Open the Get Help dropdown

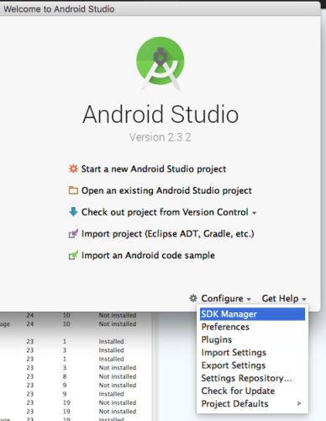tap(284, 298)
